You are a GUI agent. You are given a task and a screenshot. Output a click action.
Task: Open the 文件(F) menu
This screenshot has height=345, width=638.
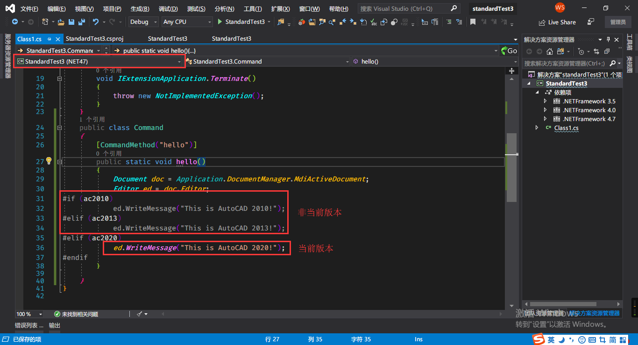(x=29, y=9)
